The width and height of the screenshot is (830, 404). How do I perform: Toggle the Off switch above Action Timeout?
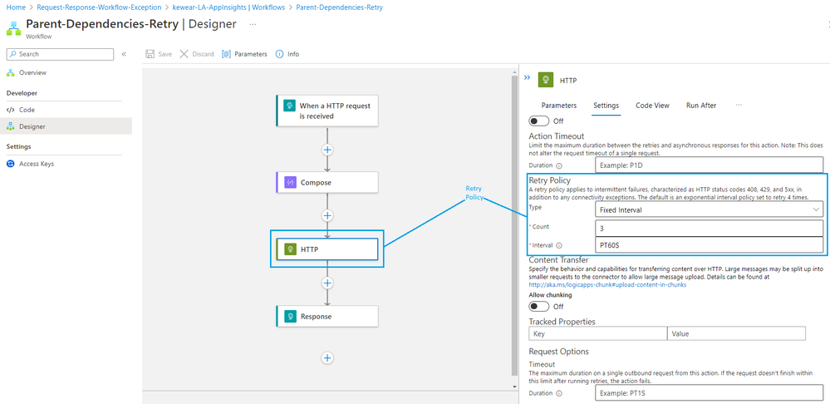coord(539,121)
